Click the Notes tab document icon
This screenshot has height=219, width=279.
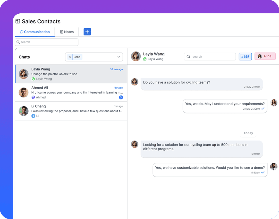click(62, 32)
